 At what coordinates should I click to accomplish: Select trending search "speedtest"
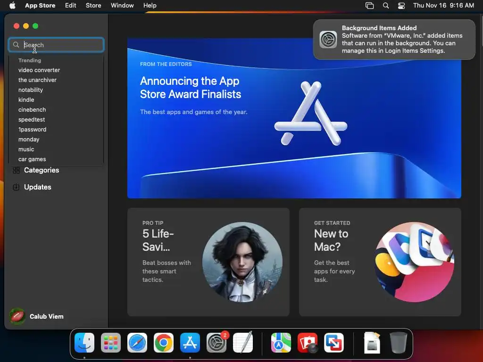tap(32, 119)
